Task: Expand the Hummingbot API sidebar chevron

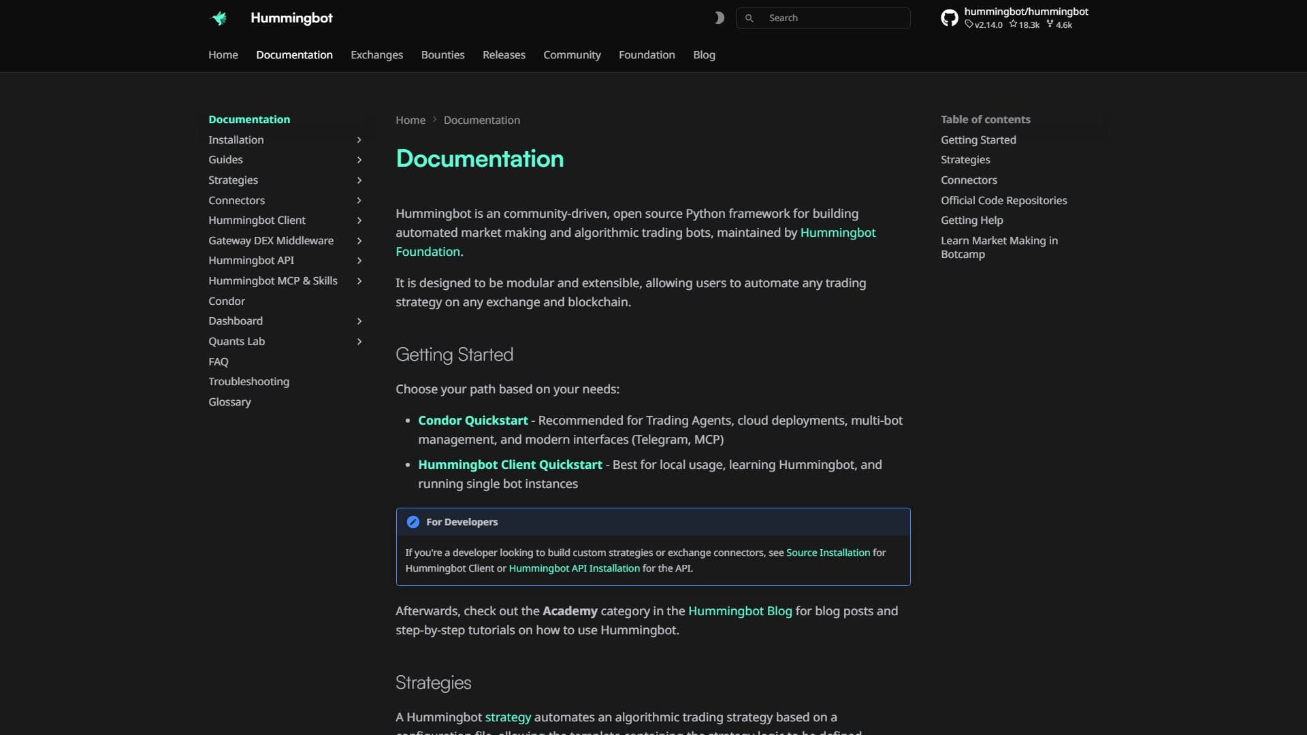Action: (359, 261)
